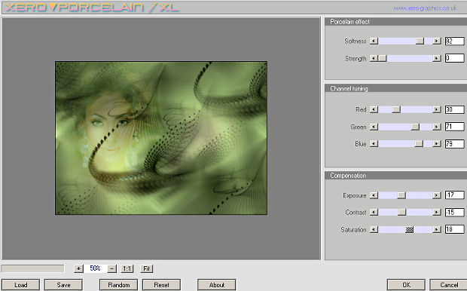Click the Softness slider left arrow
The width and height of the screenshot is (467, 291).
(374, 41)
